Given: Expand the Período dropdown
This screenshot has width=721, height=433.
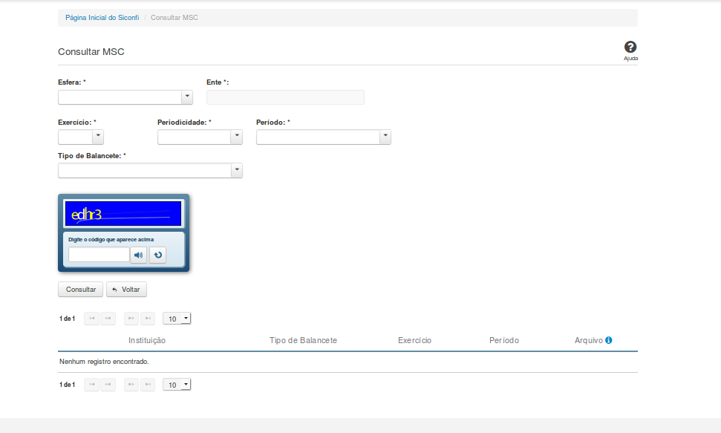Looking at the screenshot, I should point(385,137).
